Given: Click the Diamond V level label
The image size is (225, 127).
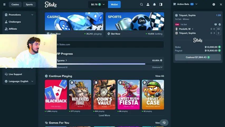Looking at the screenshot, I should [x=157, y=67].
